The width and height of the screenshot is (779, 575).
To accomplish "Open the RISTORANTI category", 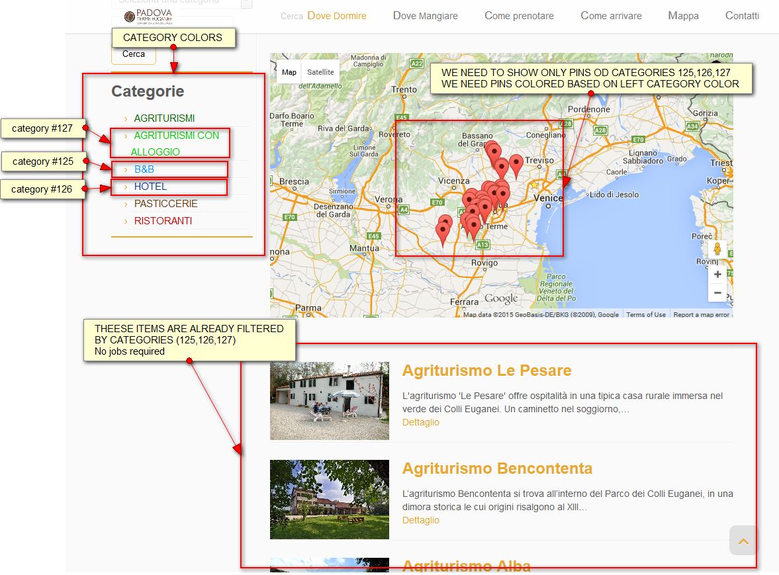I will (x=163, y=221).
